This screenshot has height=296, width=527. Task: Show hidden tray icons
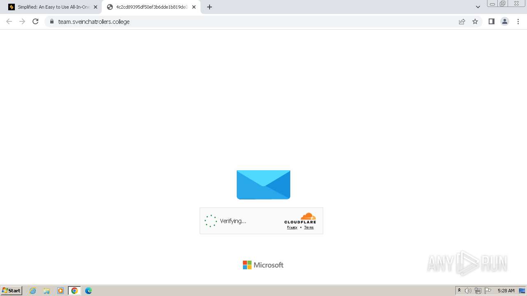pos(459,291)
